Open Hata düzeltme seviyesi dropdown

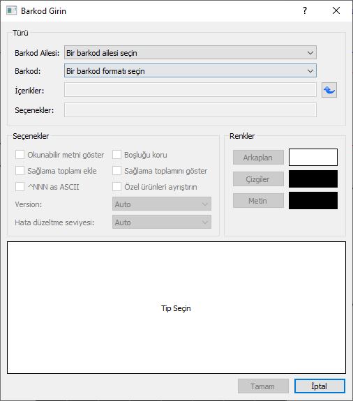(162, 222)
